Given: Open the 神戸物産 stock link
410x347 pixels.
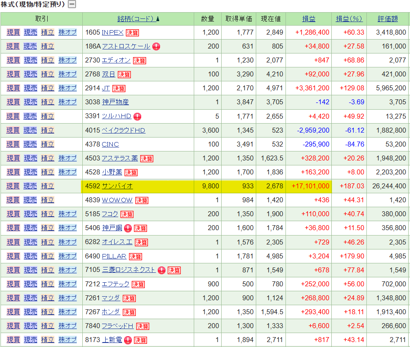Looking at the screenshot, I should [115, 102].
